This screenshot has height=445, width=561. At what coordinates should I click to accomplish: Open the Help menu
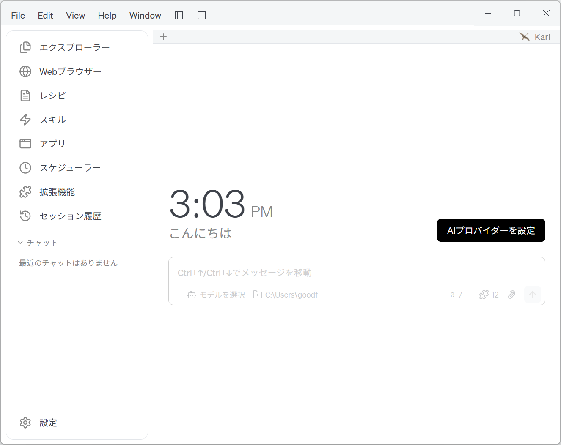pos(107,16)
